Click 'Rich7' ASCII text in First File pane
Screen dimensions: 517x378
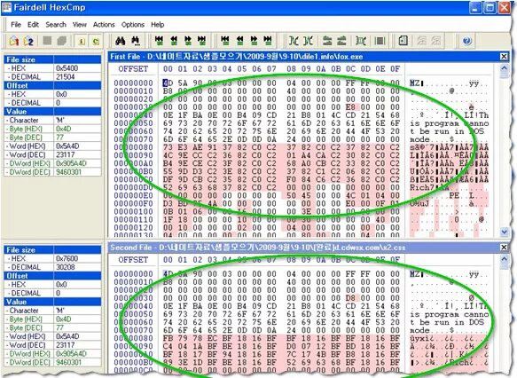(x=422, y=187)
